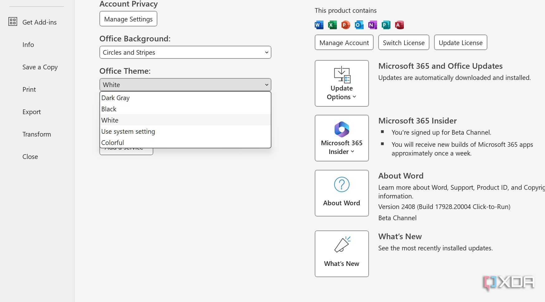Open What's New megaphone button
Screen dimensions: 545x302
point(342,254)
